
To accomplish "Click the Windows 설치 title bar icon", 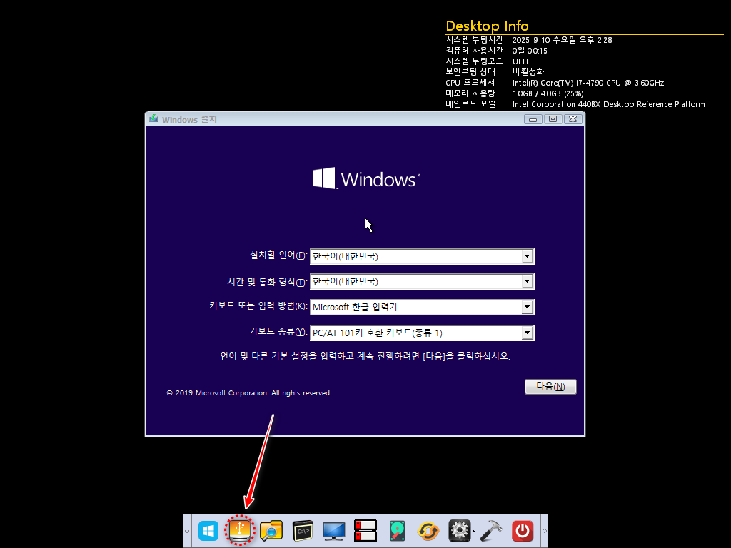I will coord(153,119).
